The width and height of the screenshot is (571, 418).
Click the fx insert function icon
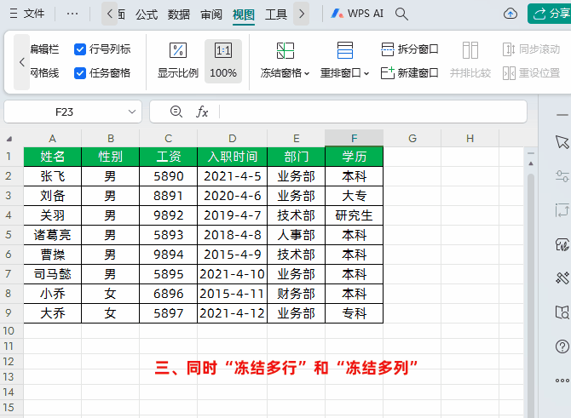click(x=202, y=112)
